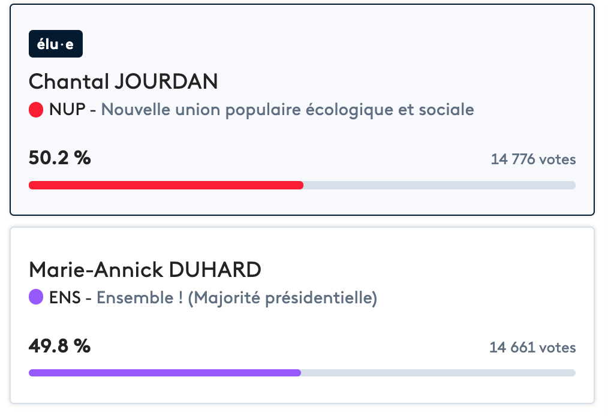Click the 49.8 % result figure
Image resolution: width=608 pixels, height=416 pixels.
click(59, 346)
